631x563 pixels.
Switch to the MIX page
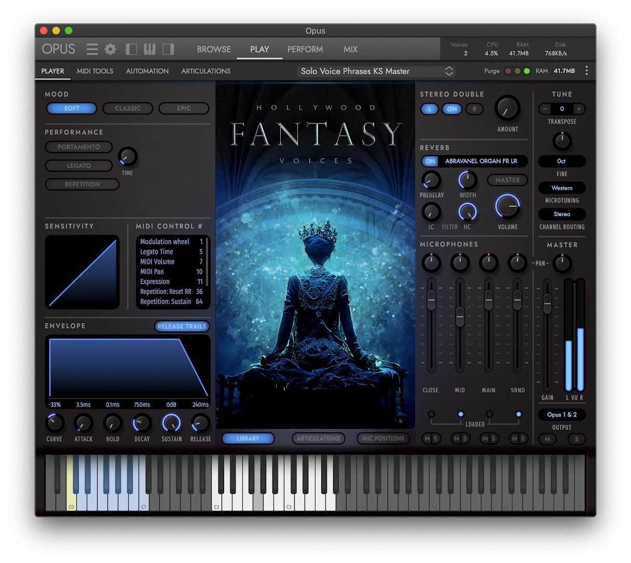coord(350,49)
